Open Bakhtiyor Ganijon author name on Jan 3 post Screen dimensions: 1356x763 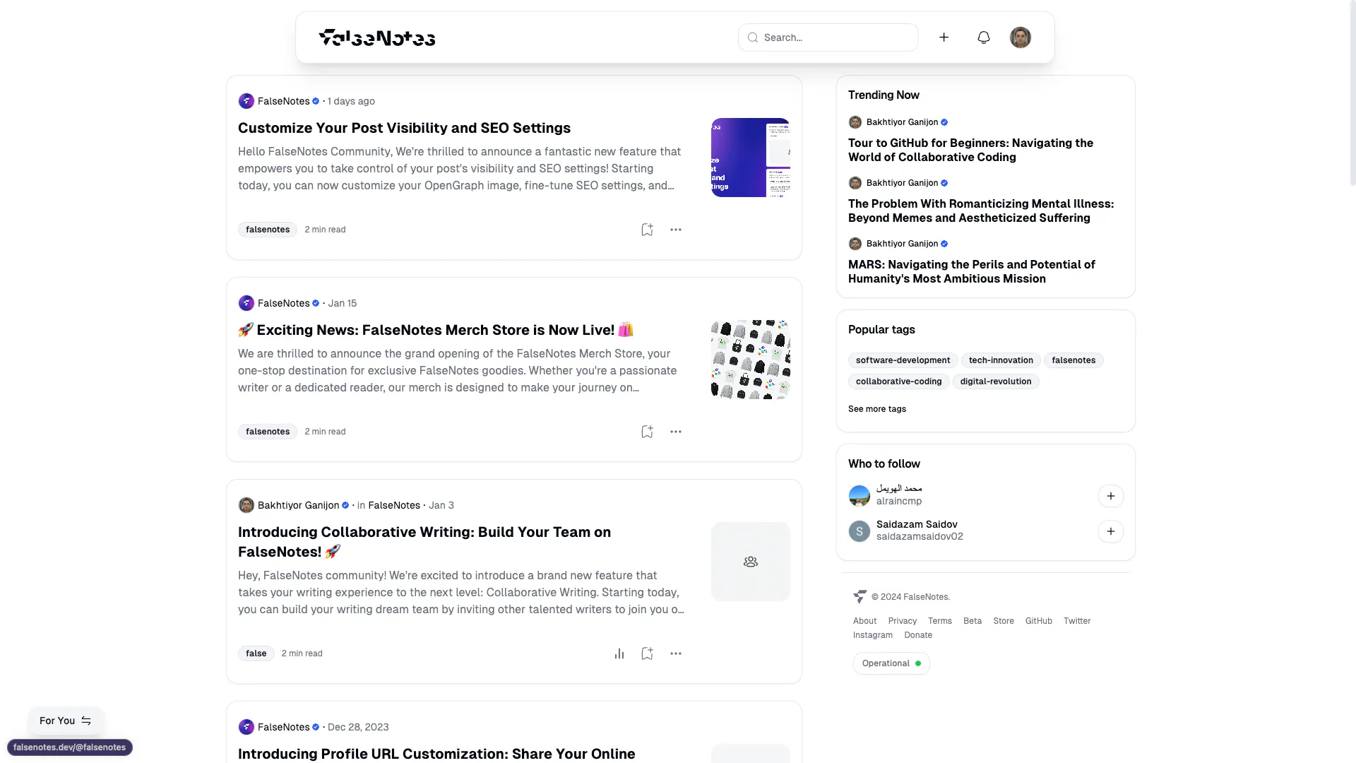click(x=298, y=505)
